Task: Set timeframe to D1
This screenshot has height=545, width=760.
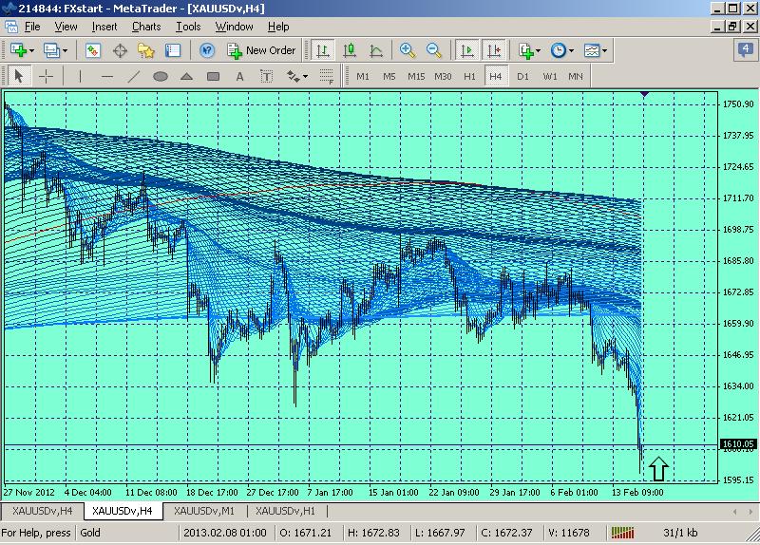Action: [x=522, y=76]
